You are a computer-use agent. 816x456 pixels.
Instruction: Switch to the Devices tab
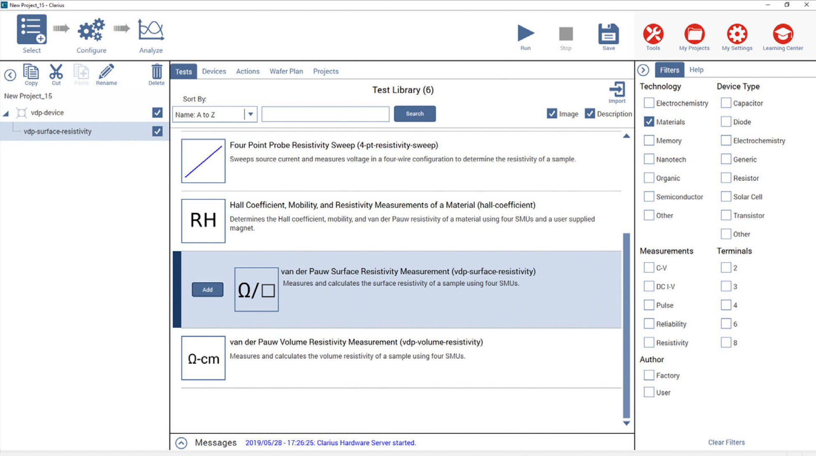213,71
